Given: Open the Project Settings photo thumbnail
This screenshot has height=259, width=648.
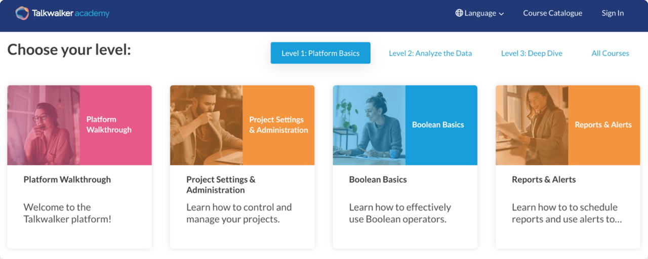Looking at the screenshot, I should click(x=206, y=125).
